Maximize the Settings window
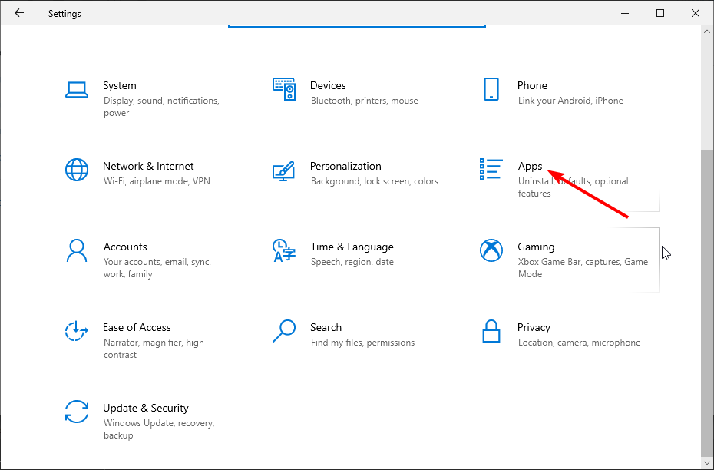The image size is (714, 470). 660,13
